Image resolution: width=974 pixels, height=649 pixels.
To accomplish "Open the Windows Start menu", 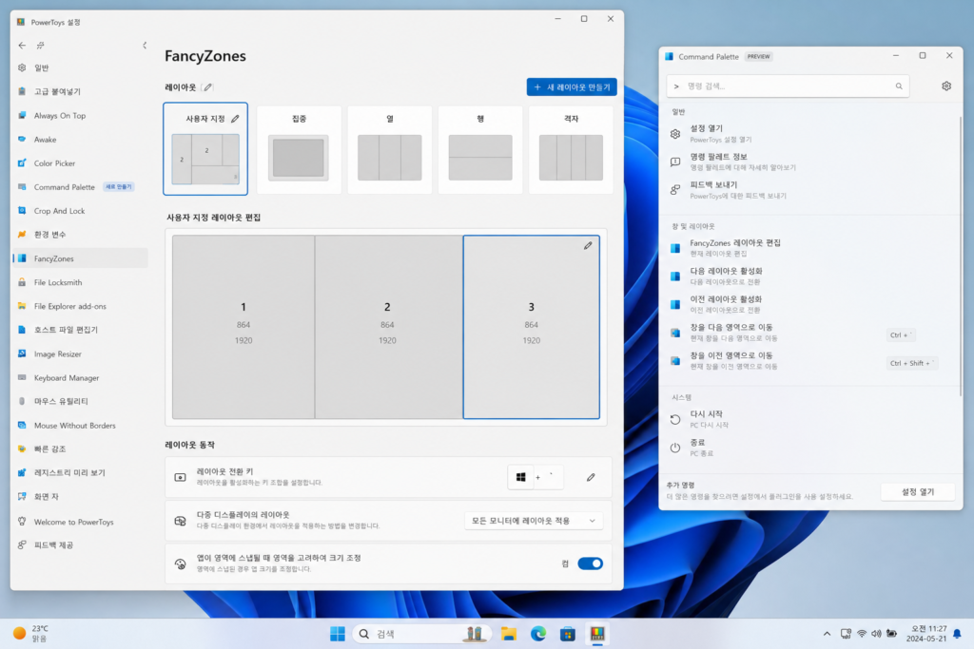I will click(x=338, y=634).
